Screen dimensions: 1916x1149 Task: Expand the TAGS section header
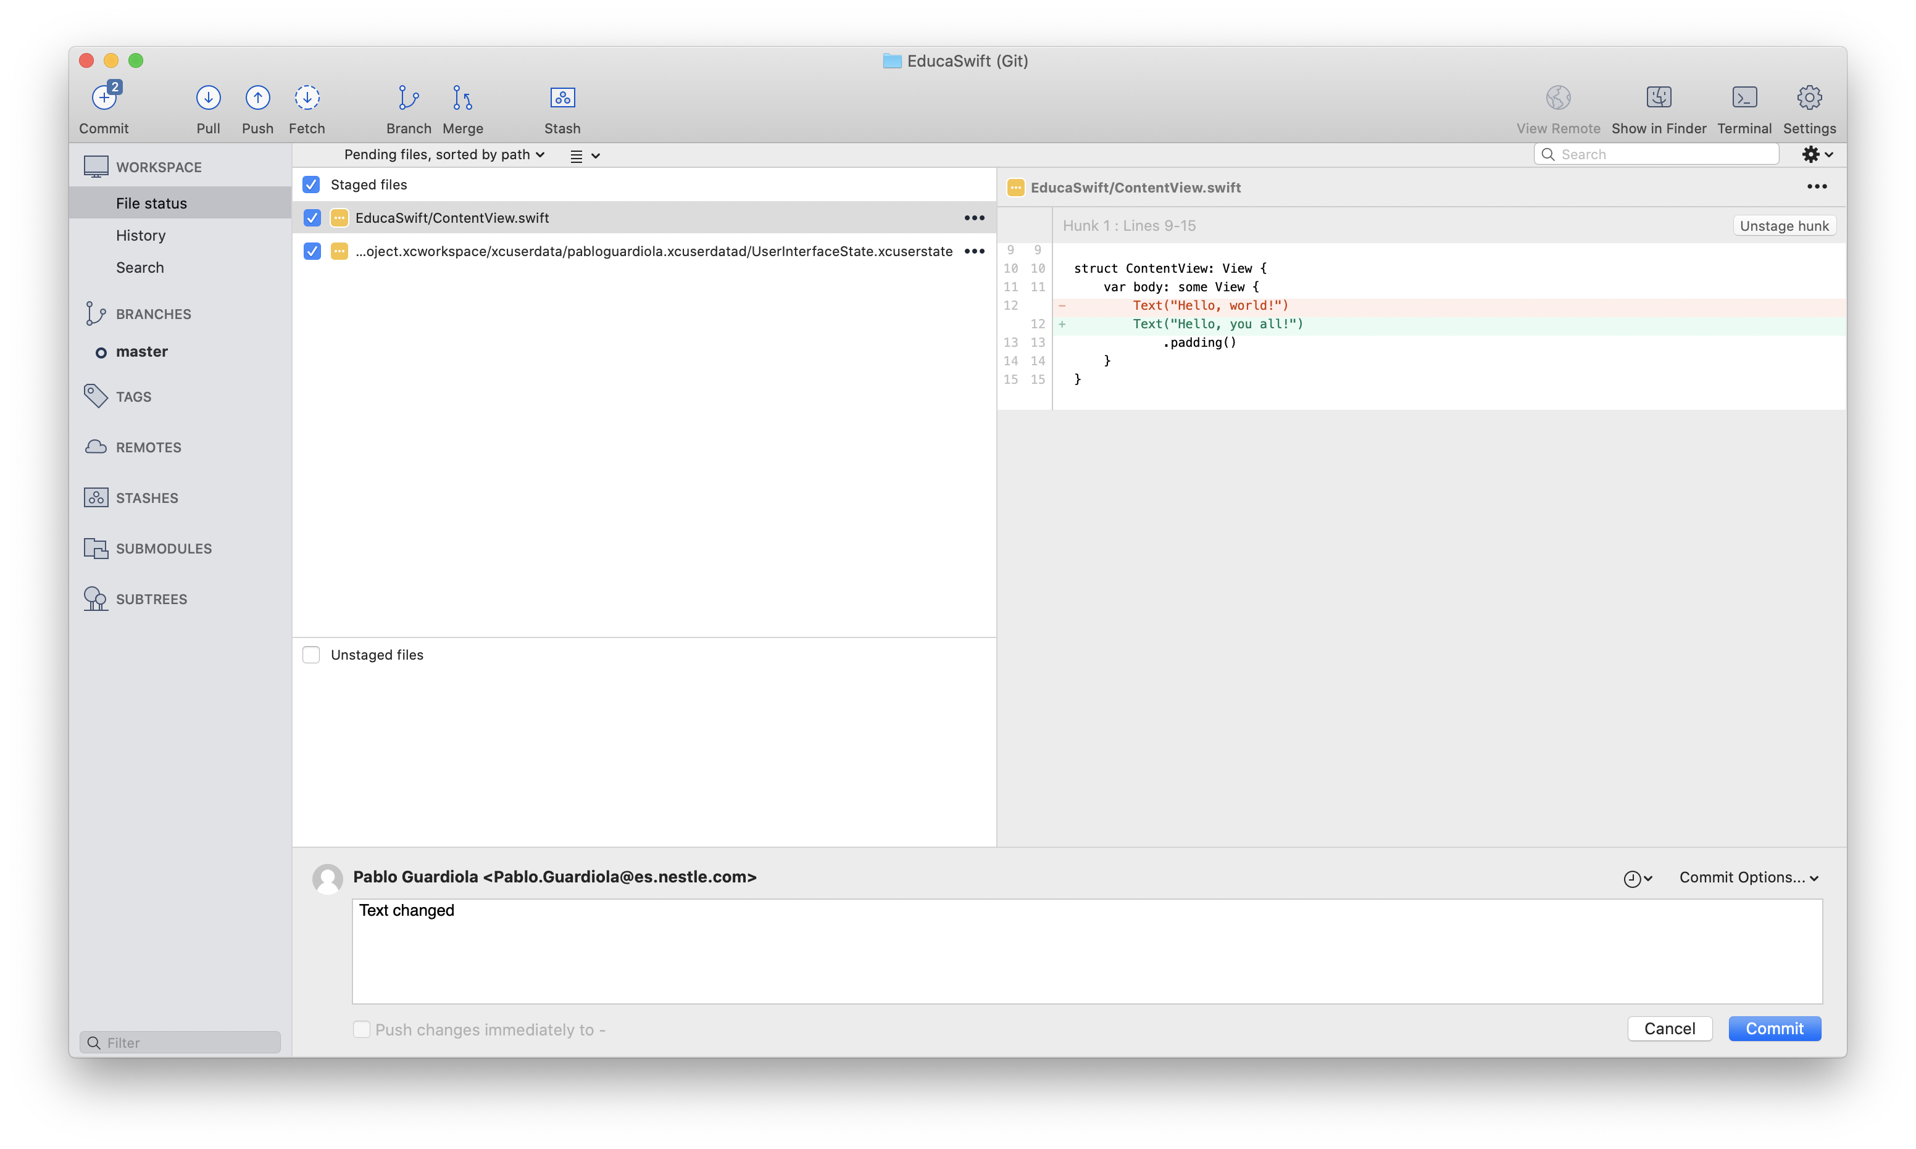[x=133, y=396]
